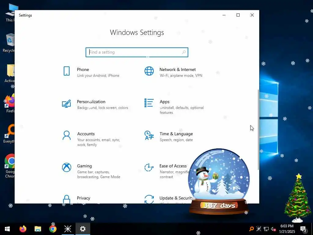Click the snow globe countdown widget
The image size is (313, 235).
tap(219, 181)
